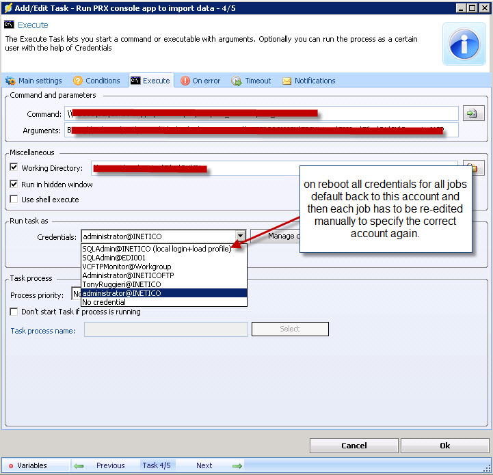Click the Variables icon in bottom bar
This screenshot has width=493, height=475.
11,466
